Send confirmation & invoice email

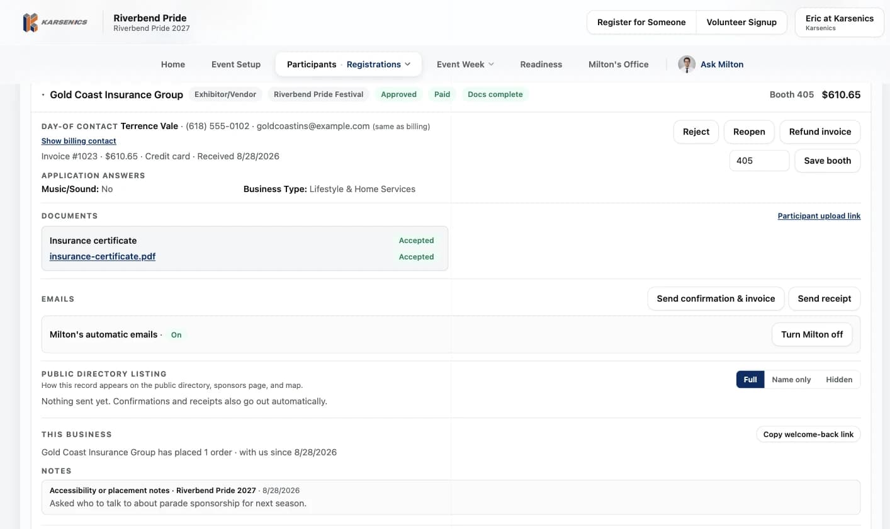tap(716, 299)
